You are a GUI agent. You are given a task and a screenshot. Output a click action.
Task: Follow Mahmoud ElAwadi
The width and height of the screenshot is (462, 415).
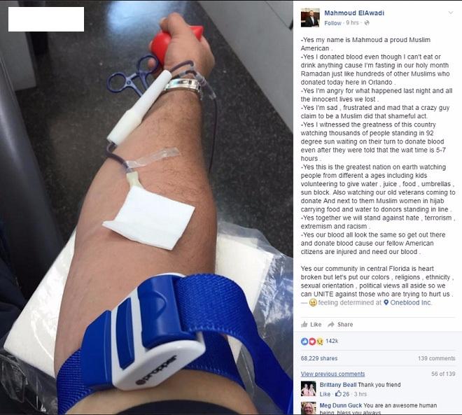[x=332, y=23]
